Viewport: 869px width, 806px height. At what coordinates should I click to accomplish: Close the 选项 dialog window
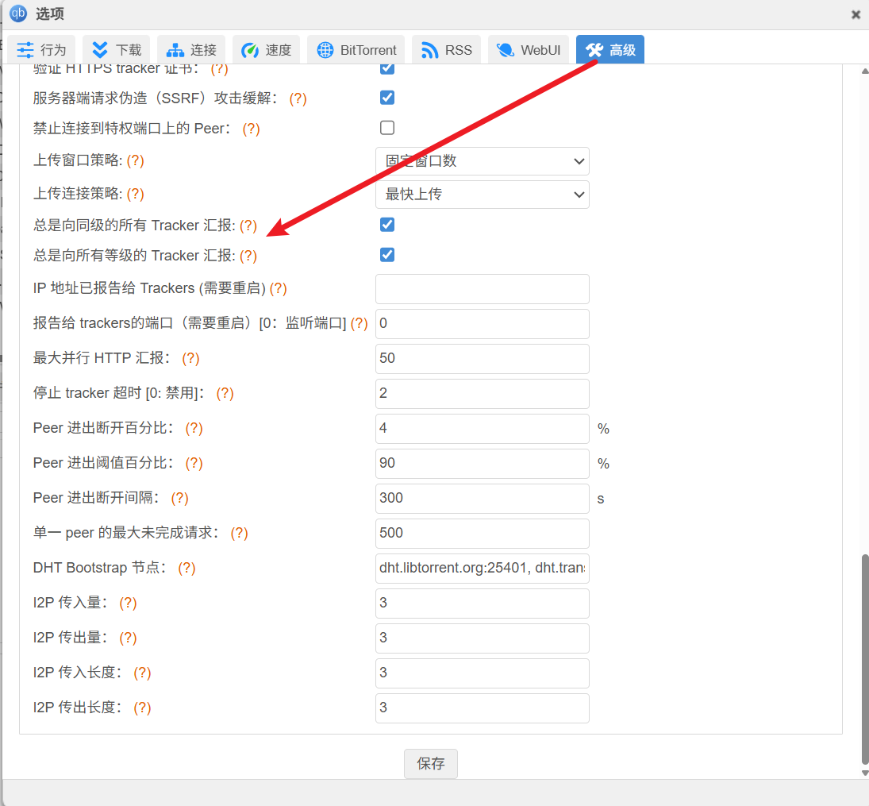pyautogui.click(x=856, y=14)
